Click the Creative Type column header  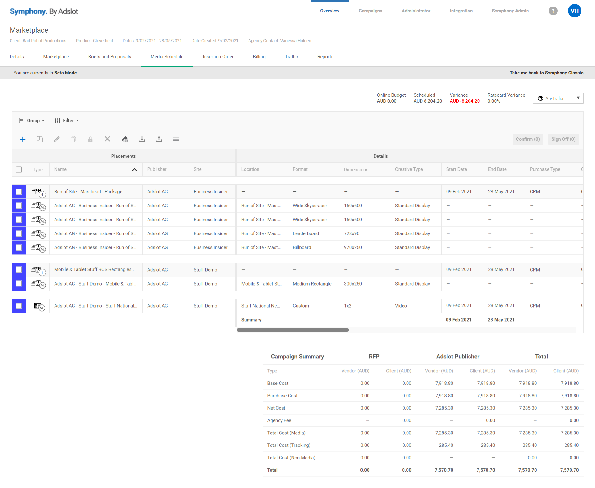[409, 169]
